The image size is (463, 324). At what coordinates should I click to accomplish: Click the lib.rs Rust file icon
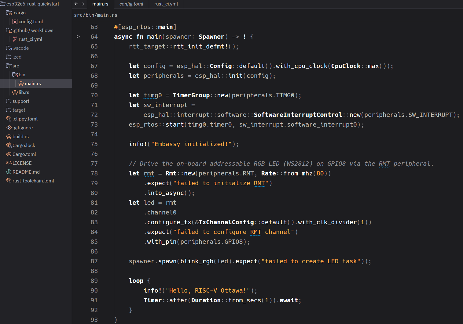[x=15, y=92]
